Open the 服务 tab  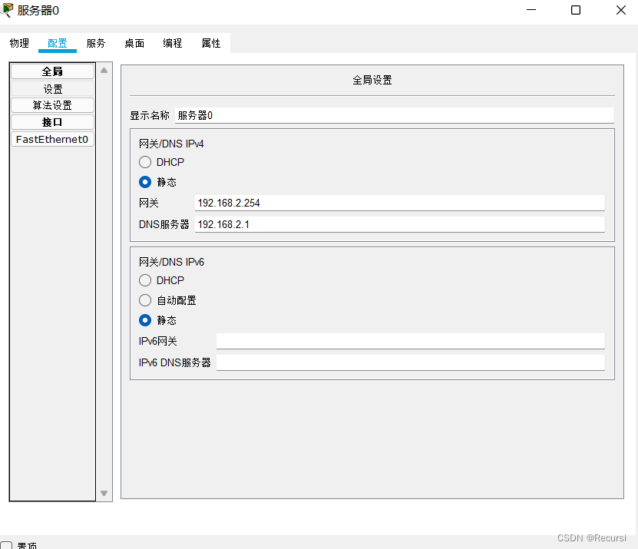tap(96, 43)
